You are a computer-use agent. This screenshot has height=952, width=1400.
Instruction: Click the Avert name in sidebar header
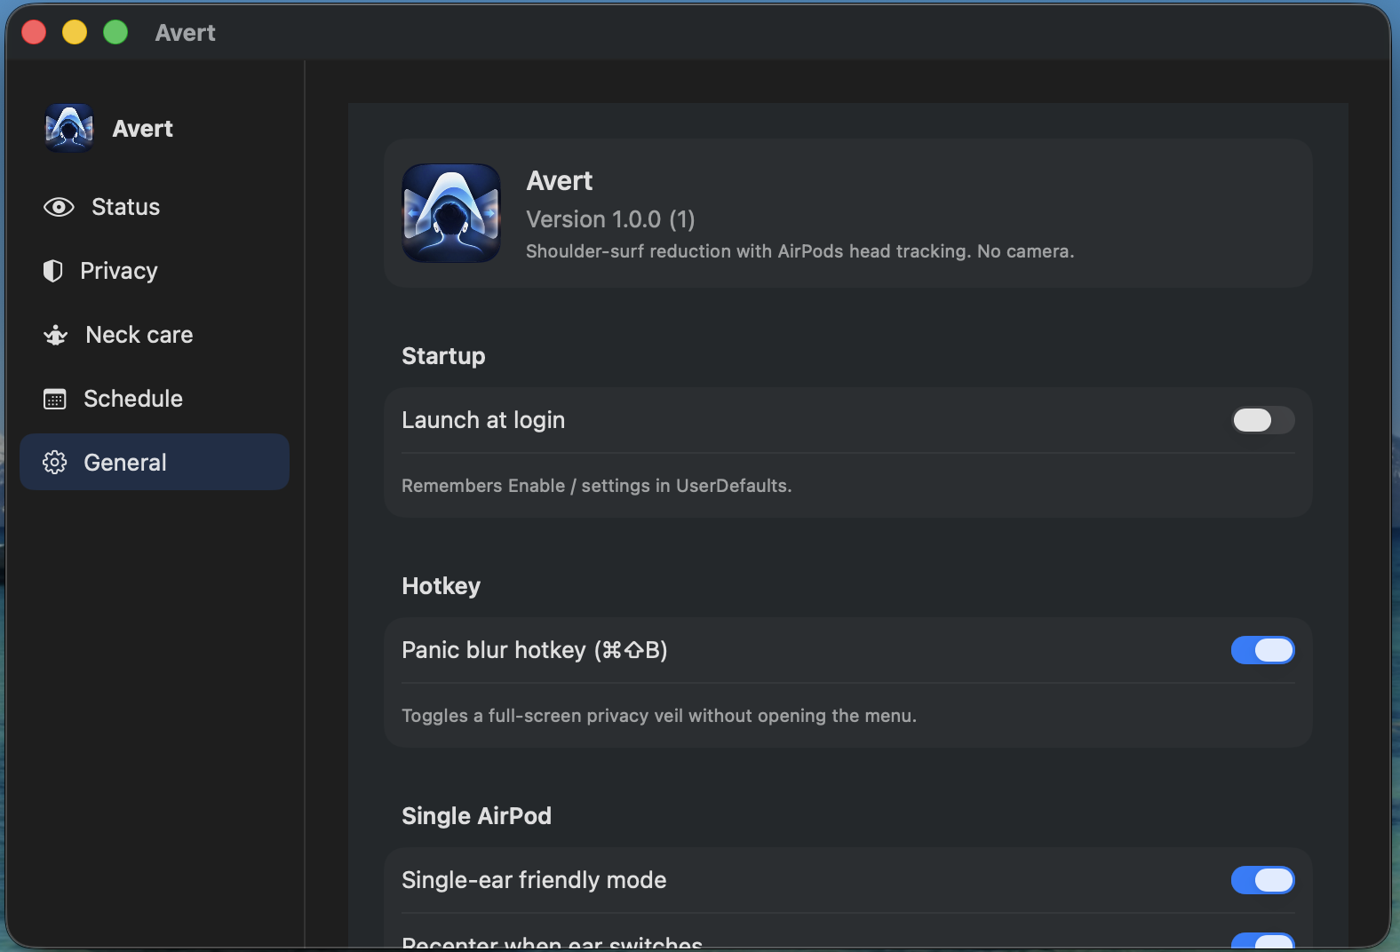pos(142,129)
